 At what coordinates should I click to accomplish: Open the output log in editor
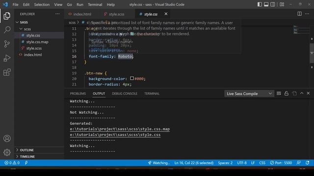pos(294,93)
